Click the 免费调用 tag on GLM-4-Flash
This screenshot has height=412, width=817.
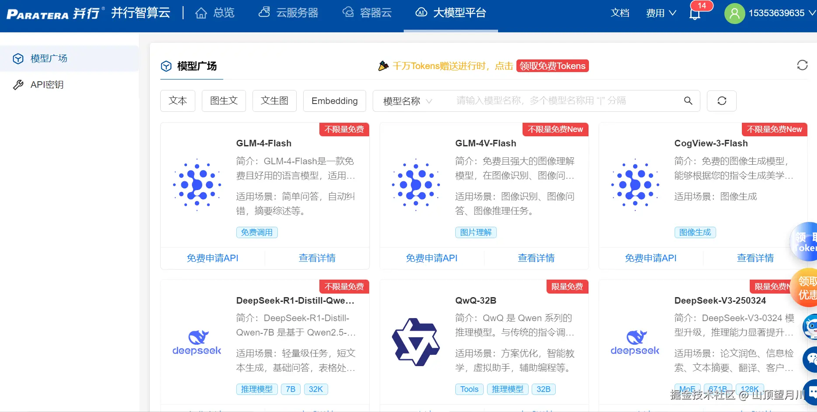tap(257, 232)
